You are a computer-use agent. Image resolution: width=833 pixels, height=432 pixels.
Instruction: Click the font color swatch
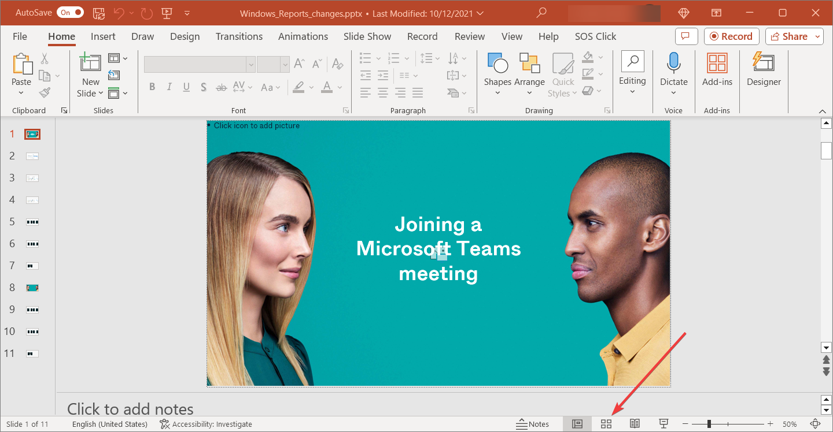point(326,87)
